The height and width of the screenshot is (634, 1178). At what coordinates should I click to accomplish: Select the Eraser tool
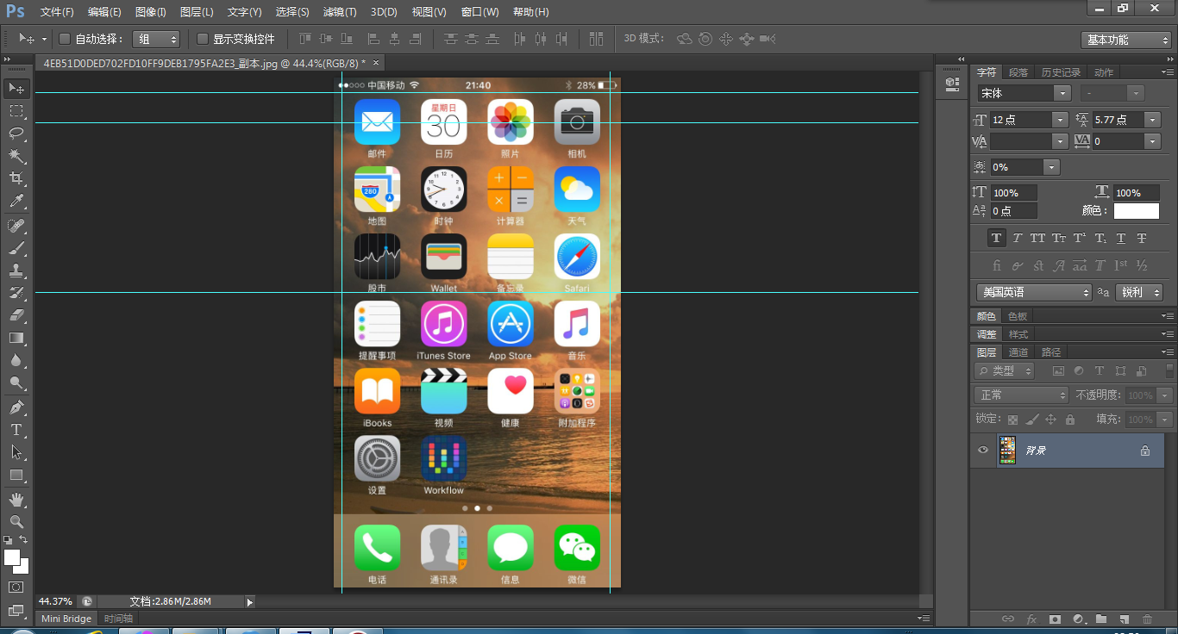tap(16, 315)
